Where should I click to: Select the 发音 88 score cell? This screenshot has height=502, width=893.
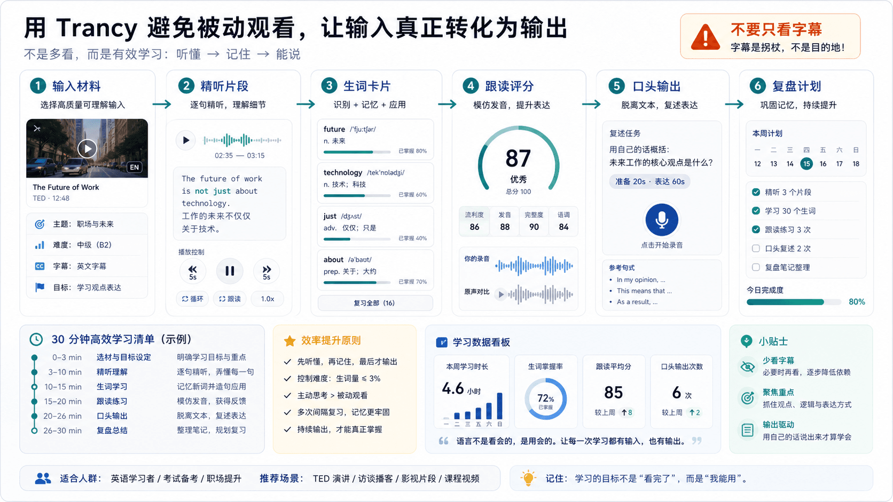click(505, 221)
